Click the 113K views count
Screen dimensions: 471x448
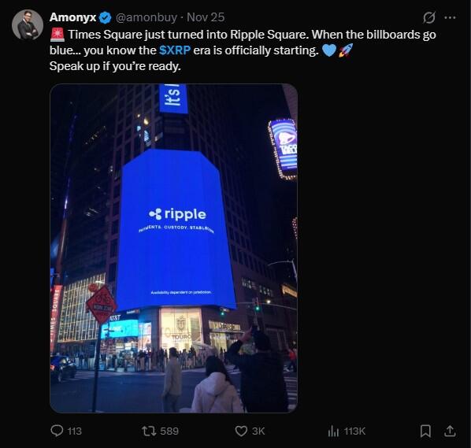pos(354,431)
